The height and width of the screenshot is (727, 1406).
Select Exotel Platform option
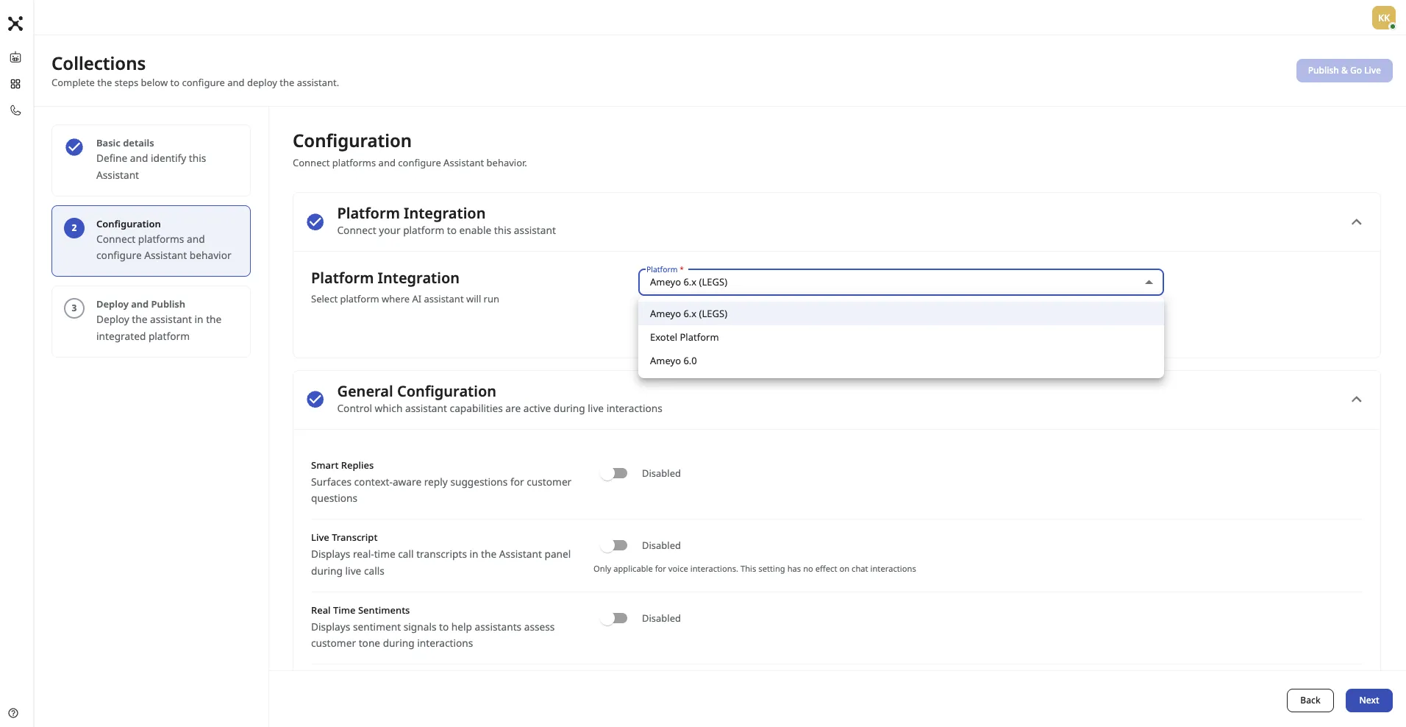click(901, 337)
